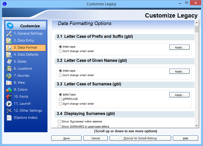Click Apply for Given Names case
This screenshot has height=146, width=203.
[x=179, y=71]
